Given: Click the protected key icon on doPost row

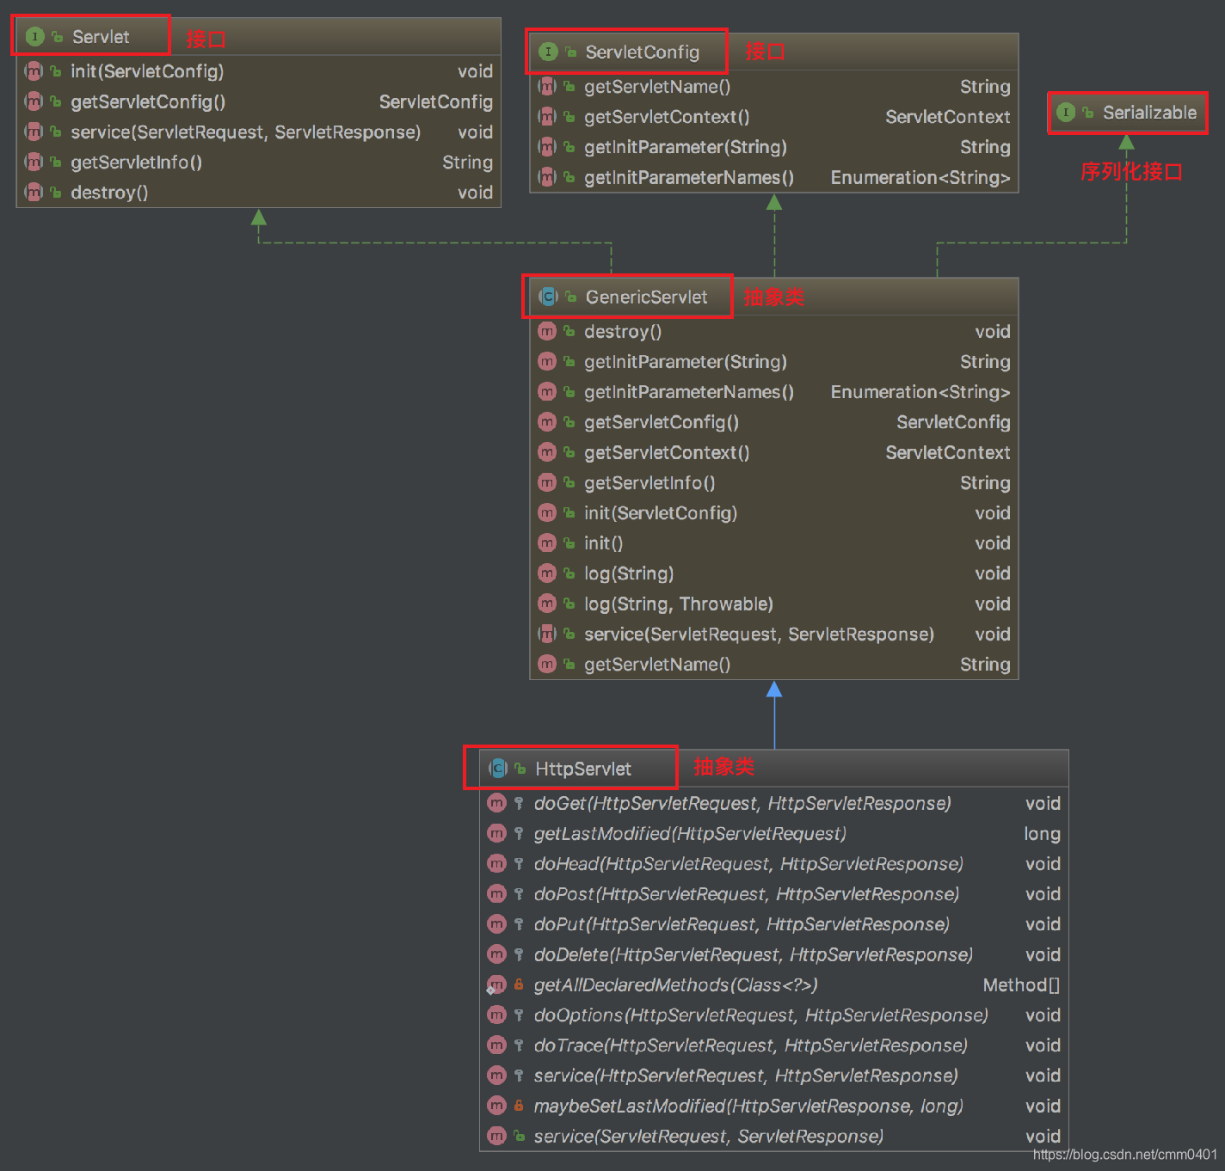Looking at the screenshot, I should tap(519, 894).
